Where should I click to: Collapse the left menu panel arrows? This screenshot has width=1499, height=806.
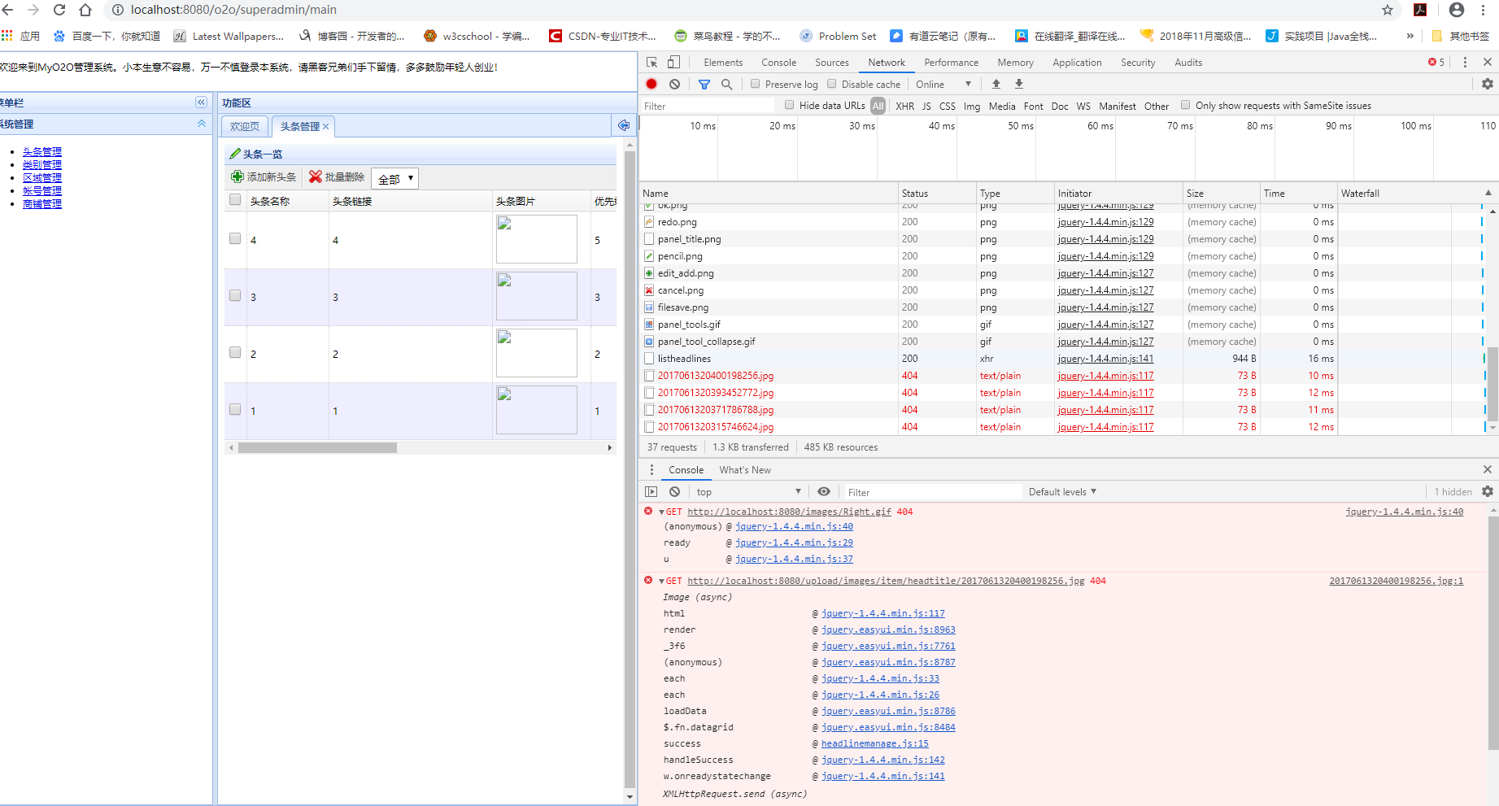201,102
